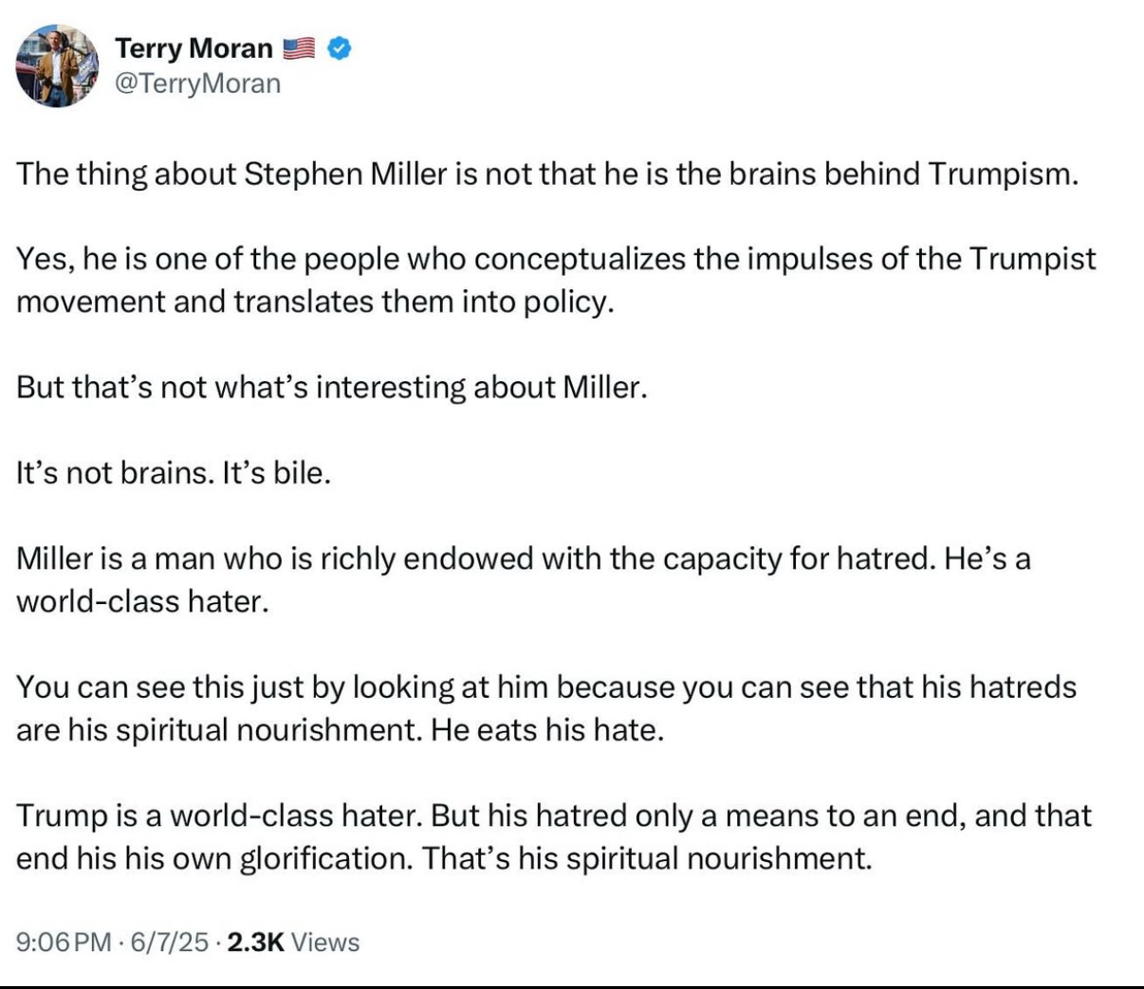
Task: Click the line 'It's not brains. It's bile.'
Action: pyautogui.click(x=174, y=473)
